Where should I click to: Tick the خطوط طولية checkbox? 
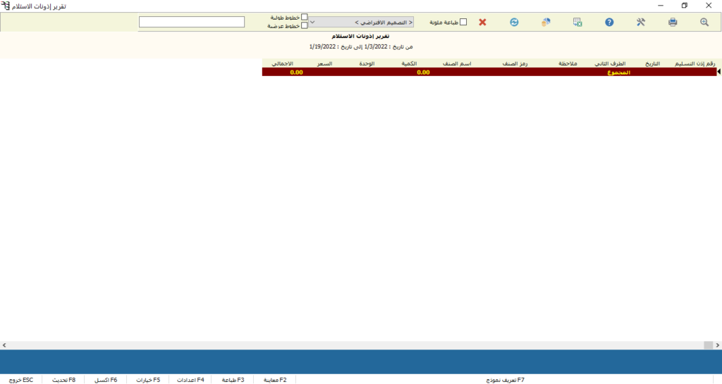tap(305, 17)
